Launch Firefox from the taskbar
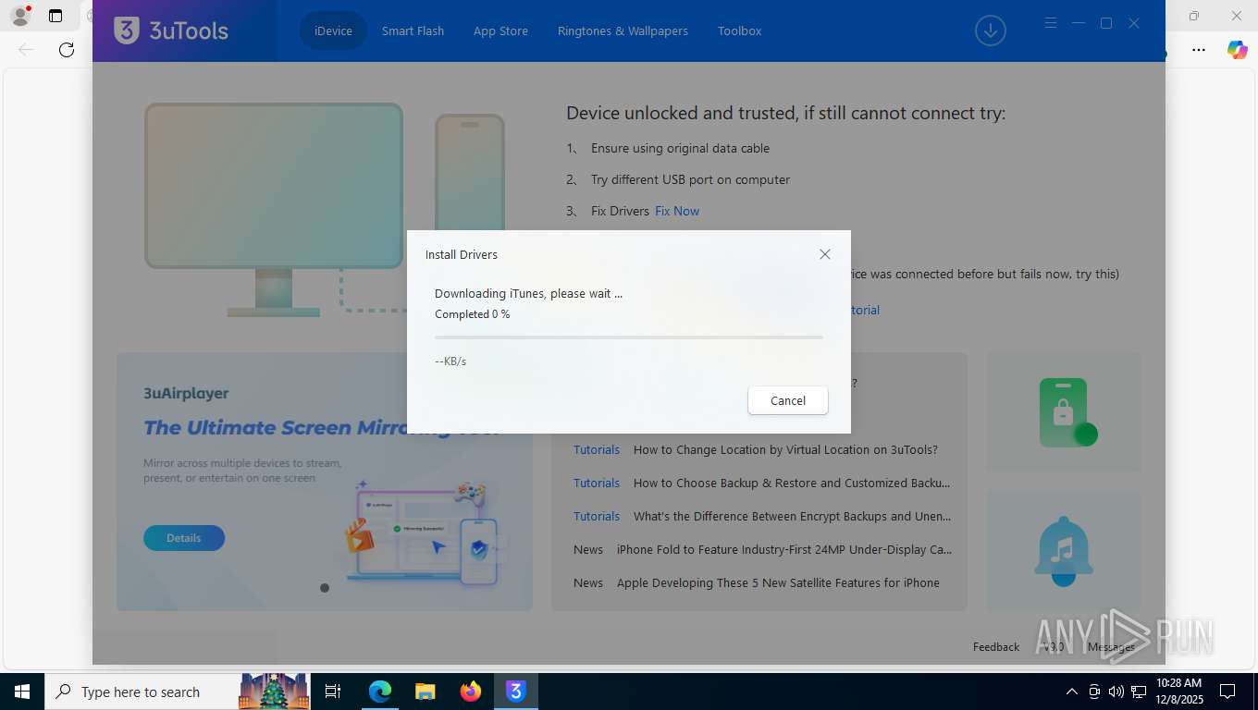Viewport: 1258px width, 710px height. click(x=471, y=692)
